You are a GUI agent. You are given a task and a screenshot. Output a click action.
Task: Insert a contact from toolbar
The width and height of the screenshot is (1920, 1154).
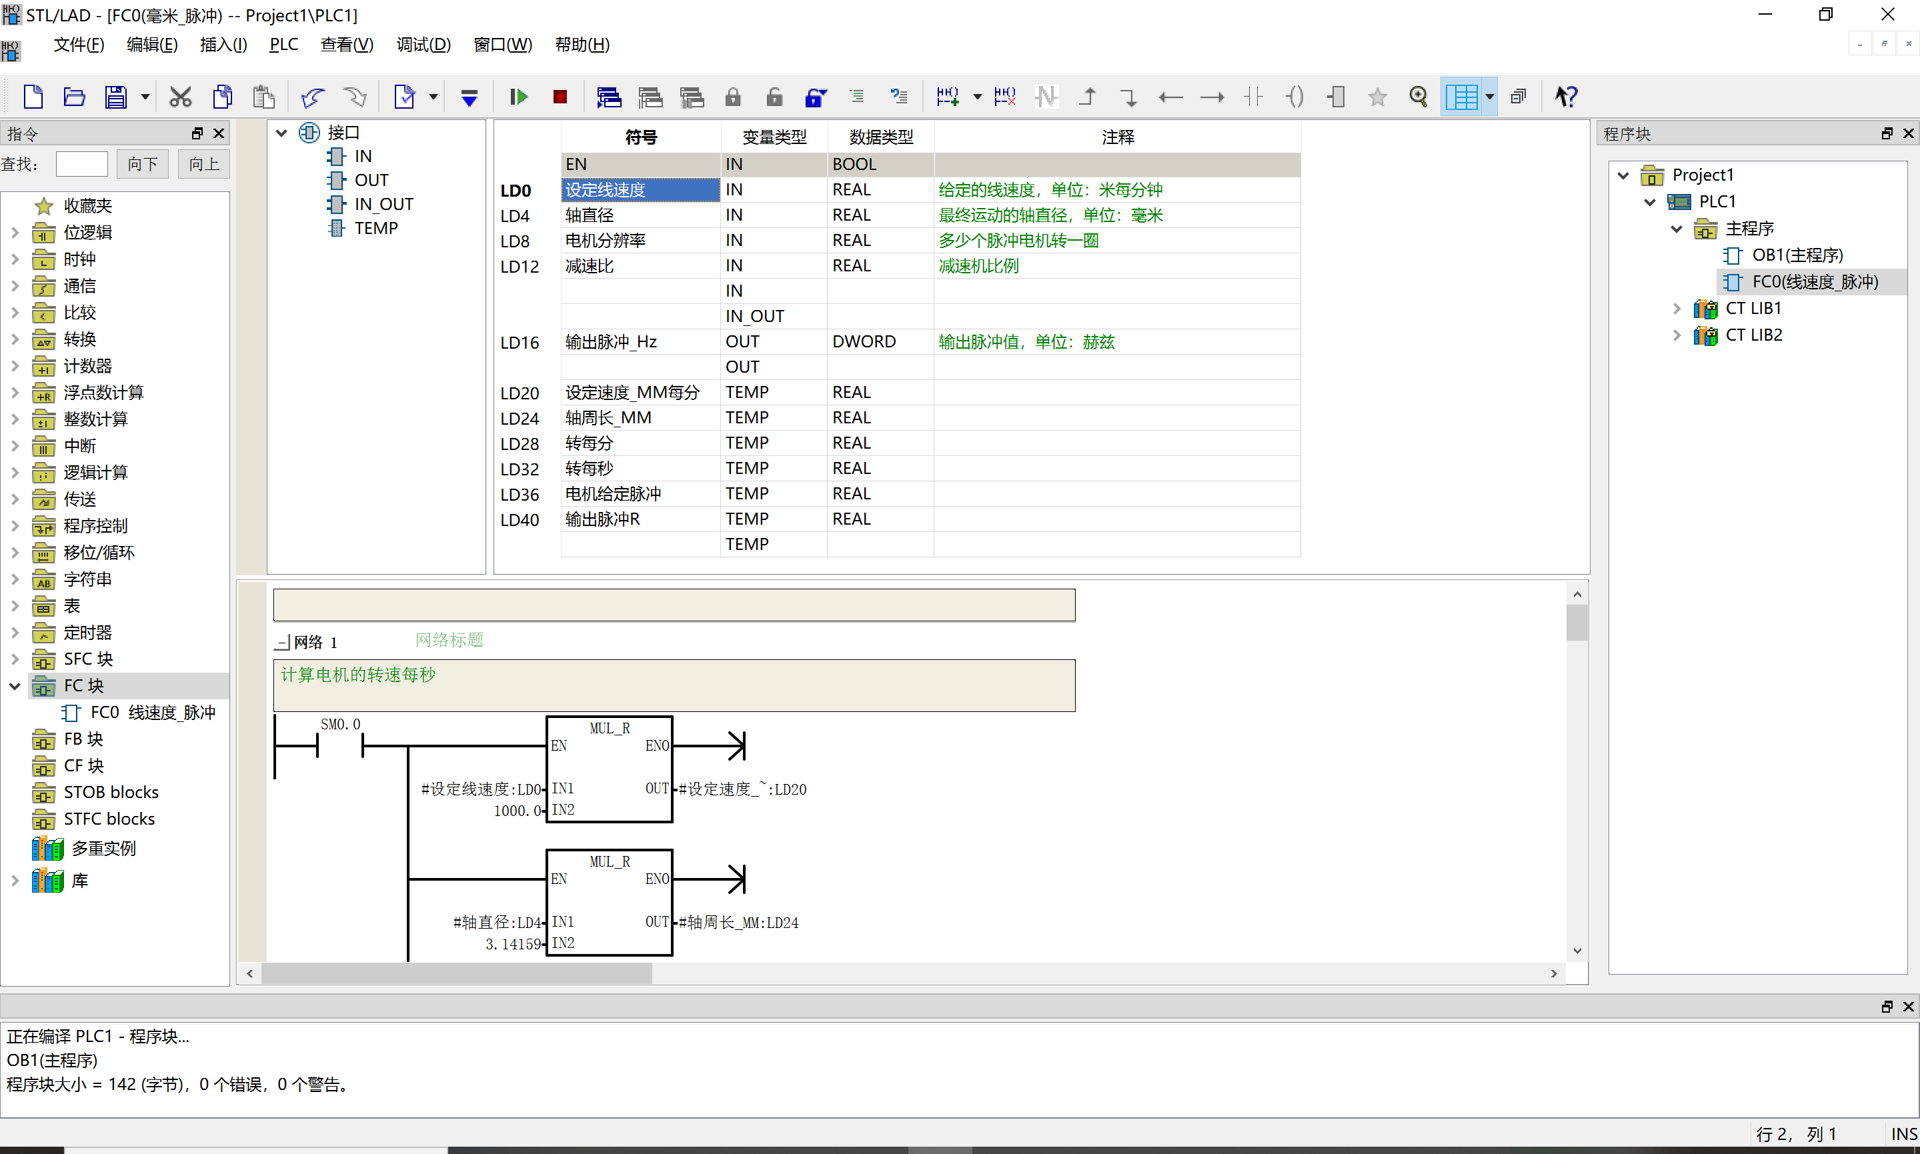[1253, 97]
